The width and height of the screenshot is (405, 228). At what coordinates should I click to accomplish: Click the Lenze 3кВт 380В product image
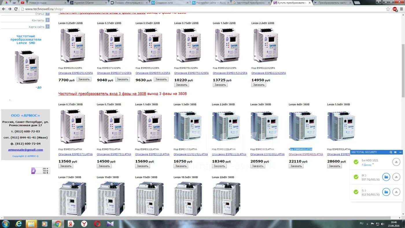[x=264, y=126]
